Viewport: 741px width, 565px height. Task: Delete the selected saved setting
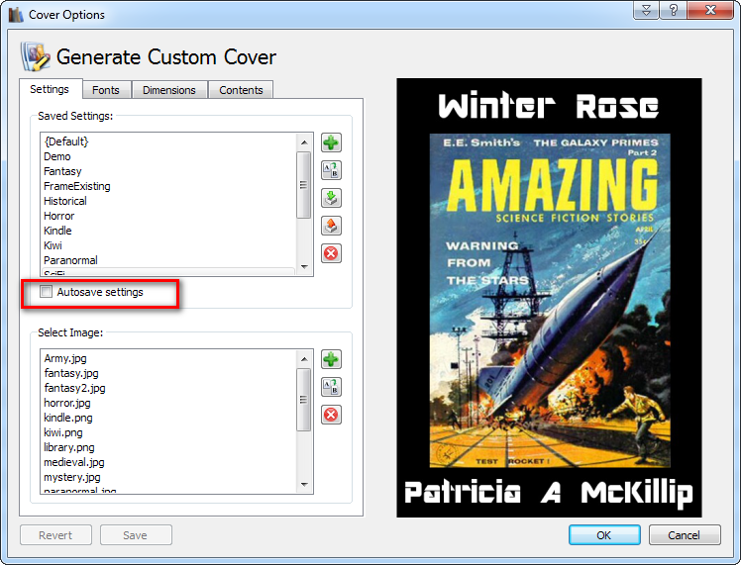(x=331, y=253)
